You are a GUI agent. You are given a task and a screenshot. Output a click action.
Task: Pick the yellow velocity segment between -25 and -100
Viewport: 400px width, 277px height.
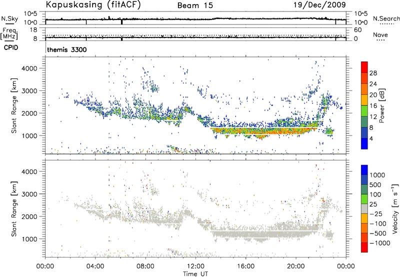tap(364, 218)
